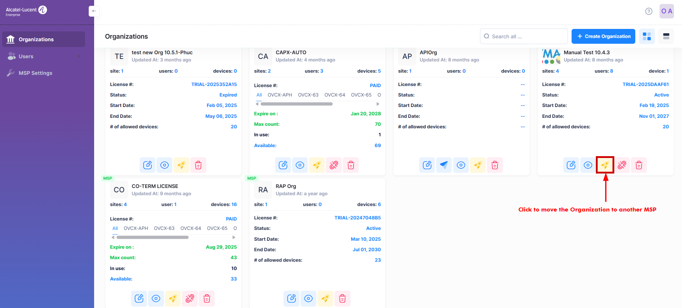Delete the RAP Org organization

tap(342, 299)
